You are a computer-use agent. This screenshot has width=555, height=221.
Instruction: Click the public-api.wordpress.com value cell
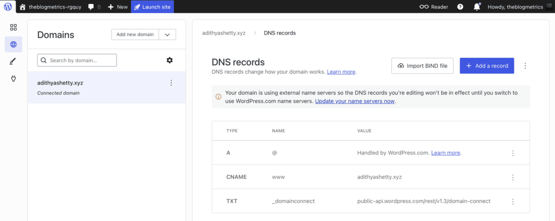point(424,201)
